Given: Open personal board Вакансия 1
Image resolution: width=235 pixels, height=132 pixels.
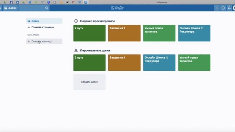Looking at the screenshot, I should click(124, 63).
